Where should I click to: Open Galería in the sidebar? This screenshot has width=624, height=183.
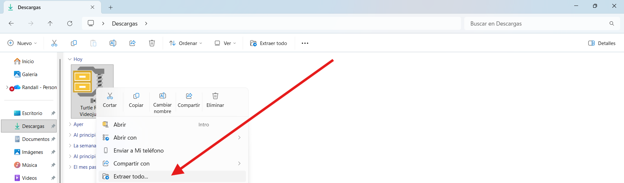click(26, 74)
